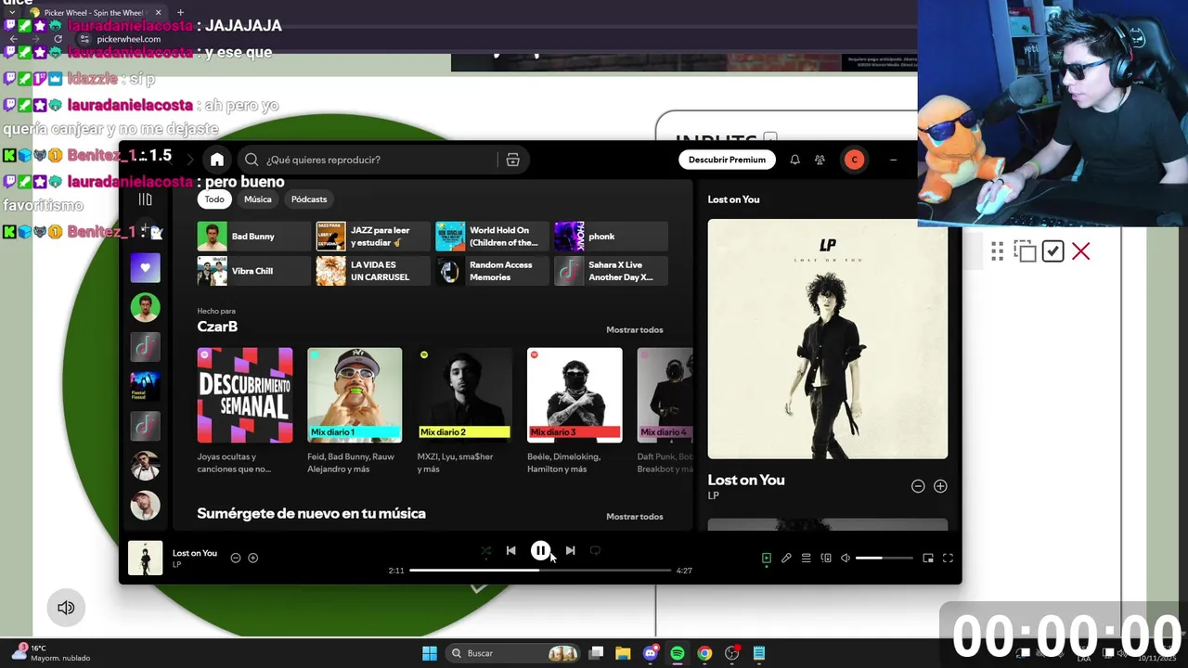Click the '¿Qué quieres reproducir?' search field
This screenshot has height=668, width=1188.
[x=369, y=160]
